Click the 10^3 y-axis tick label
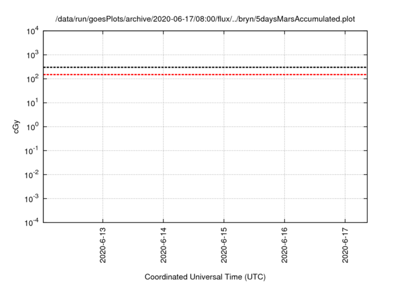 tap(32, 55)
